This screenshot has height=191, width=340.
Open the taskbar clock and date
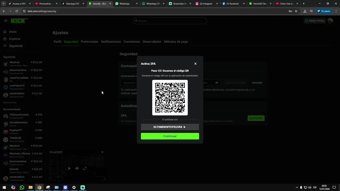tap(324, 187)
